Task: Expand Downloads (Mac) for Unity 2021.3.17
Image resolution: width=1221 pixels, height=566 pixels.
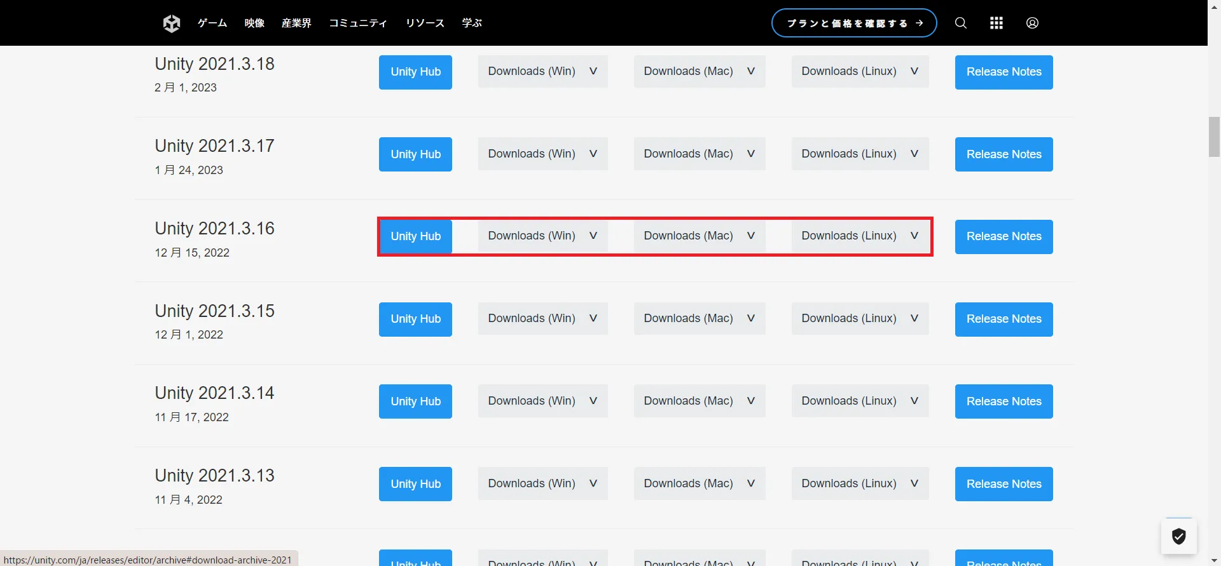Action: coord(700,154)
